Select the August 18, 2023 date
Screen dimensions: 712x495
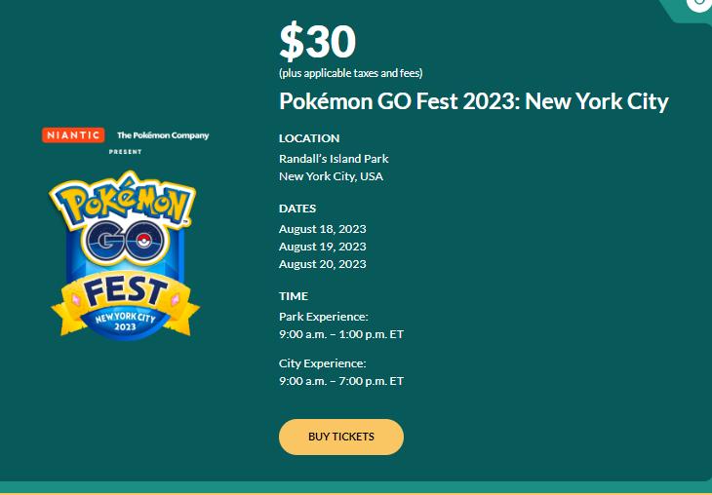click(x=323, y=229)
